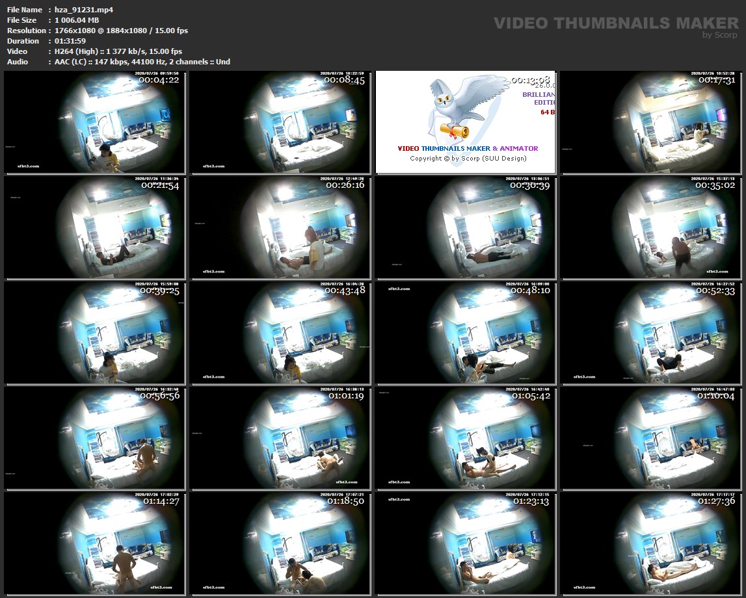Select the thumbnail timestamped 00:26:16

tap(280, 227)
